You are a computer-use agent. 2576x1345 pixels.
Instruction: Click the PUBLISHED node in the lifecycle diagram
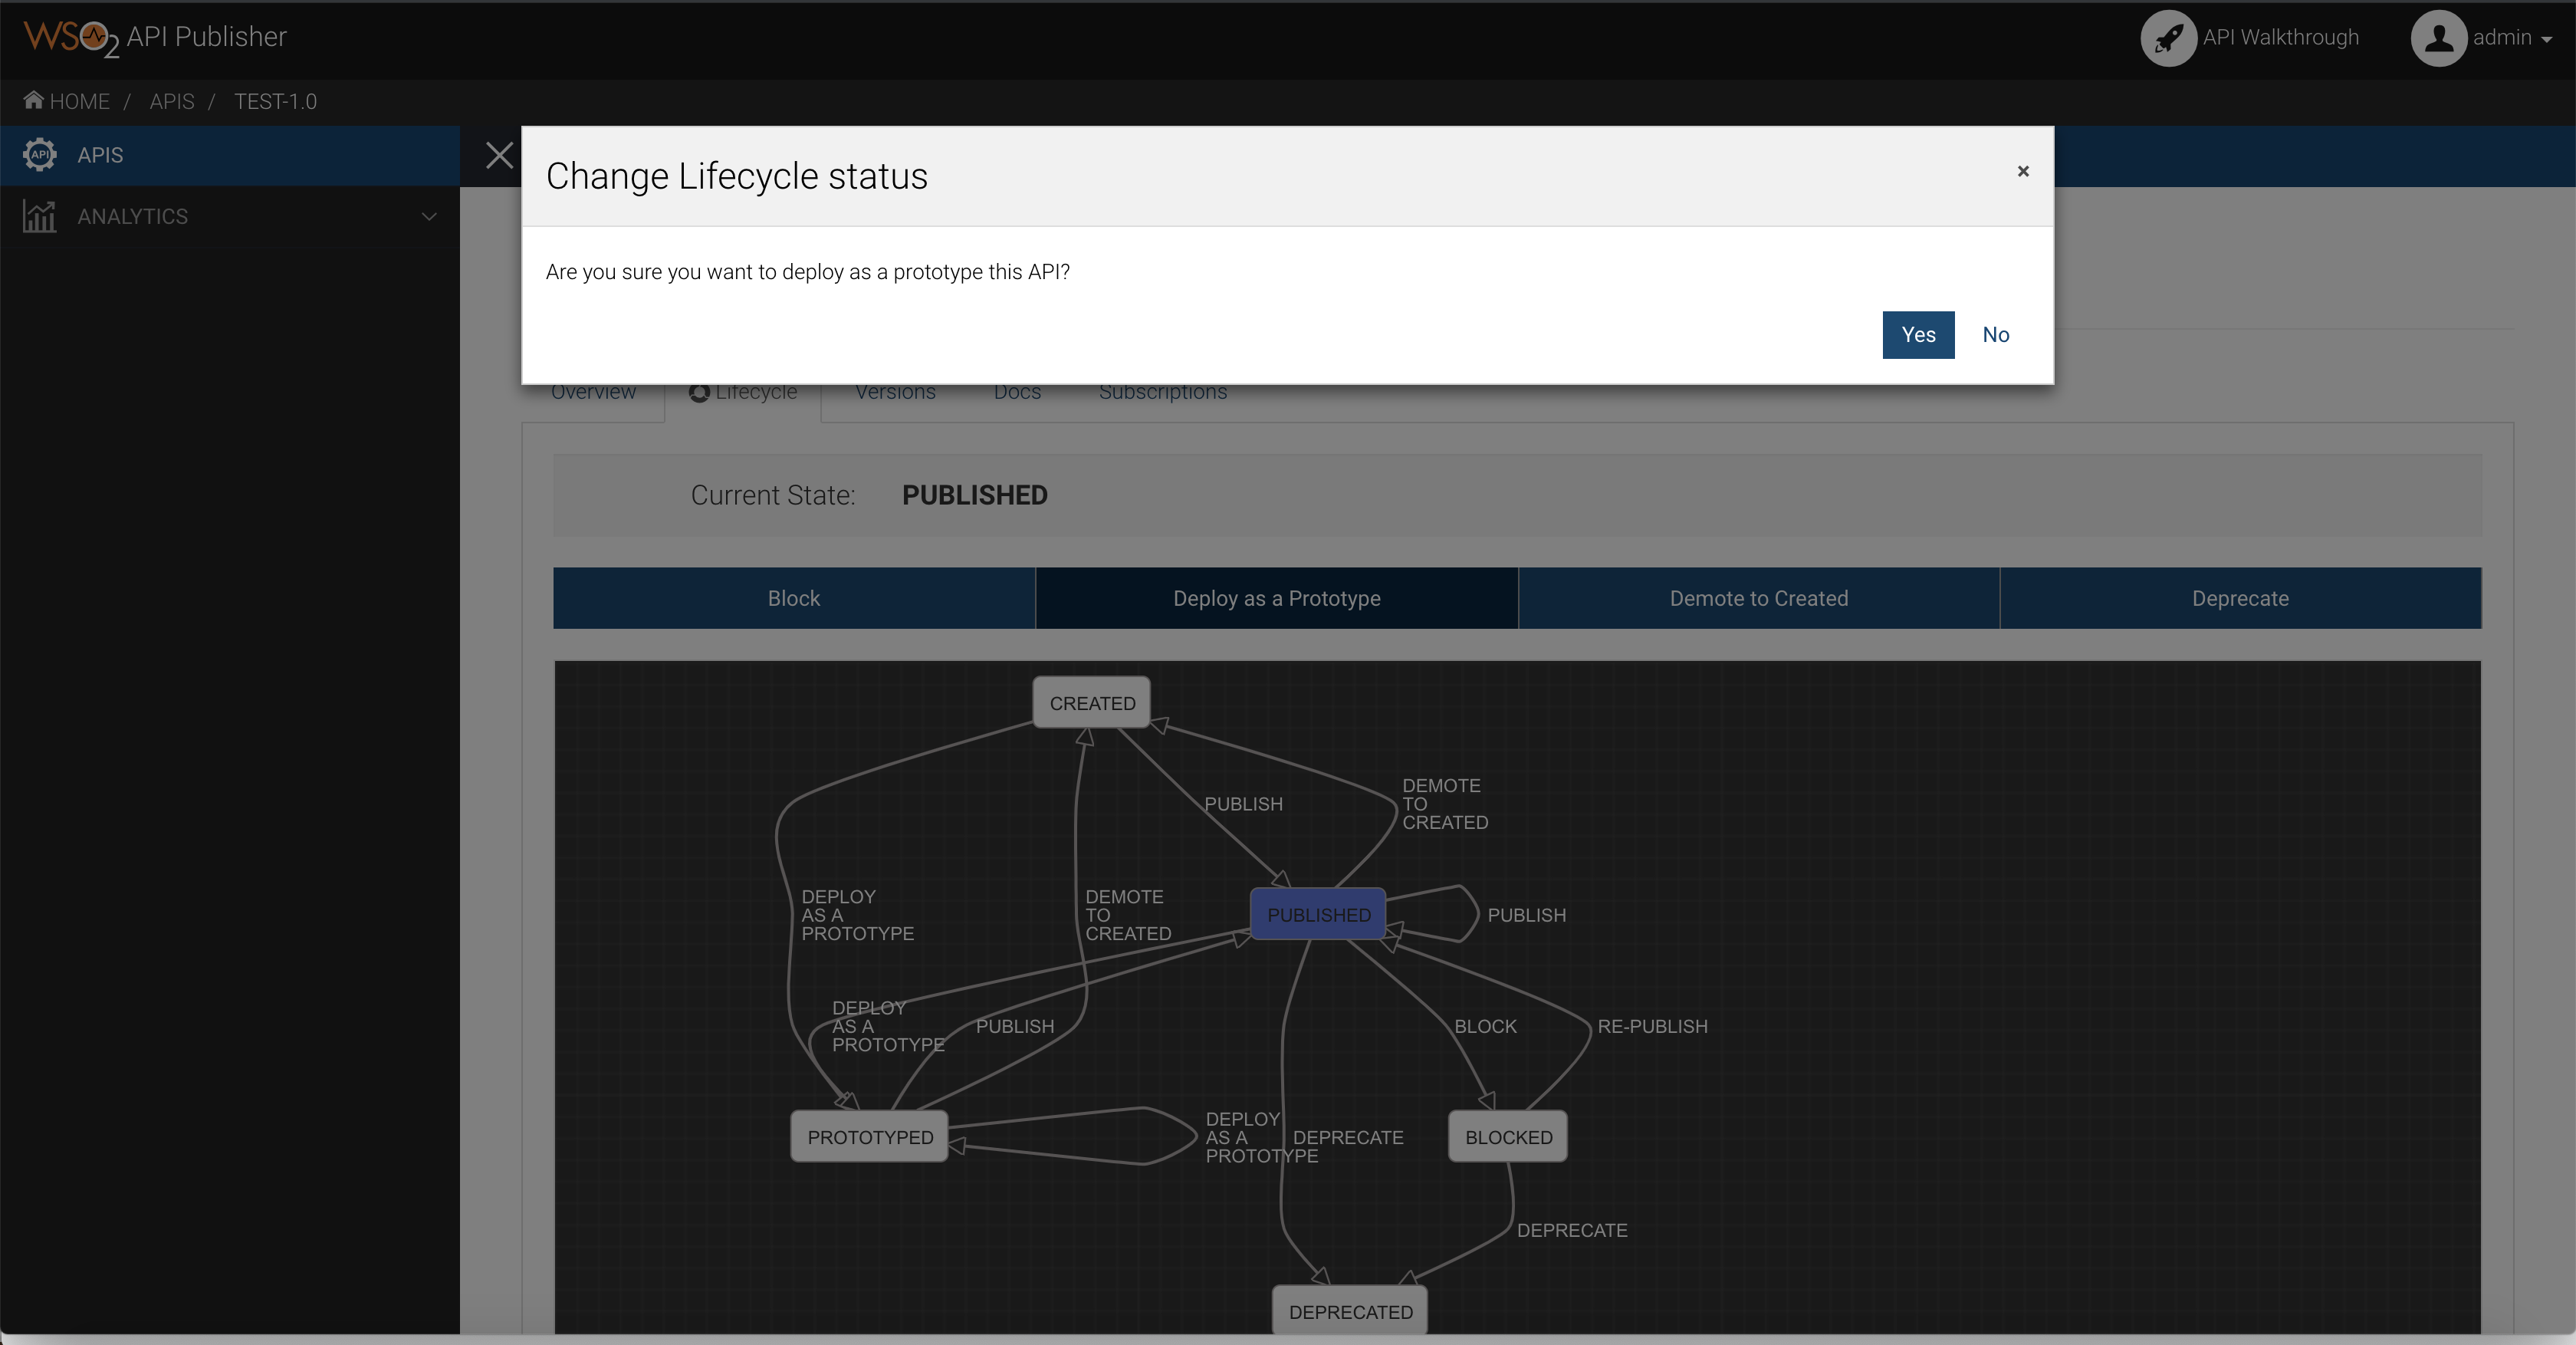[x=1317, y=914]
